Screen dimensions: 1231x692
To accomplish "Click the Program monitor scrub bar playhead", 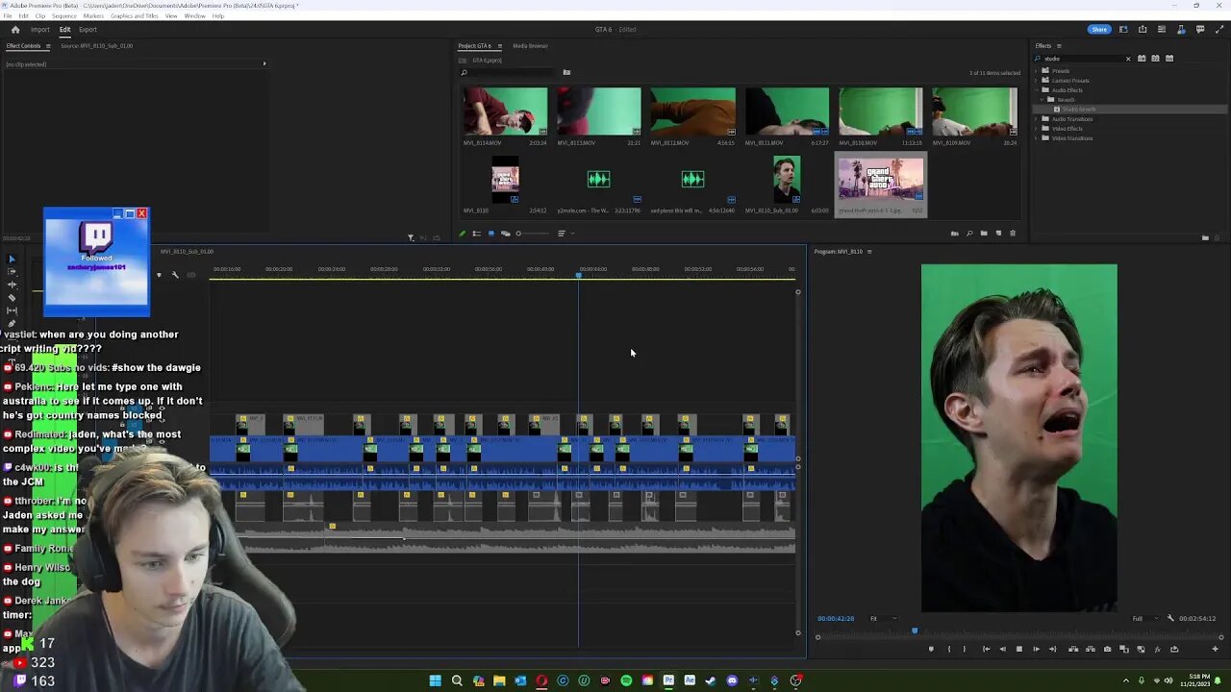I will pos(915,631).
